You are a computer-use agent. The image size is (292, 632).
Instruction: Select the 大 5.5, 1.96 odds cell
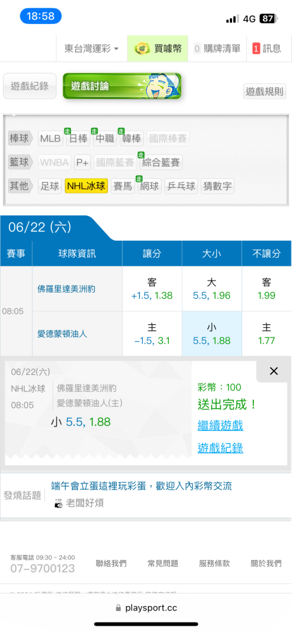(212, 289)
